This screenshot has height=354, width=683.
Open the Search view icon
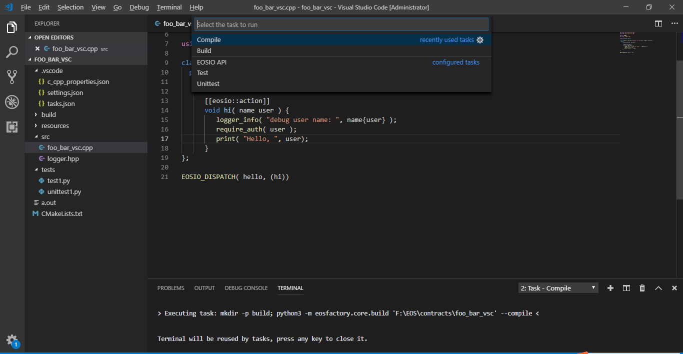coord(12,52)
